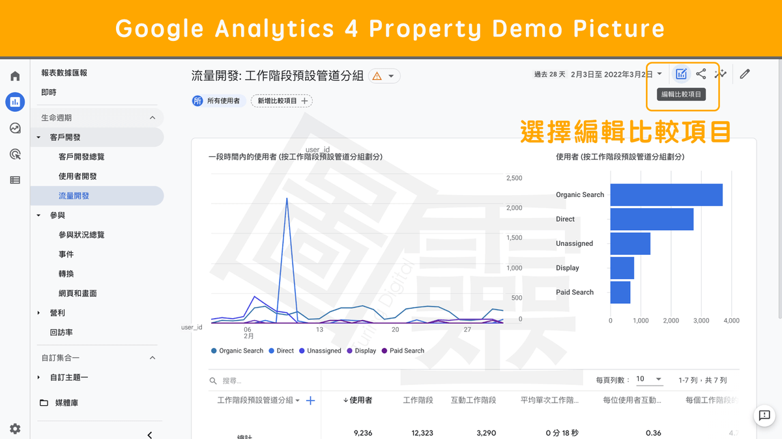Open the 事件 report
This screenshot has width=782, height=439.
pyautogui.click(x=66, y=254)
